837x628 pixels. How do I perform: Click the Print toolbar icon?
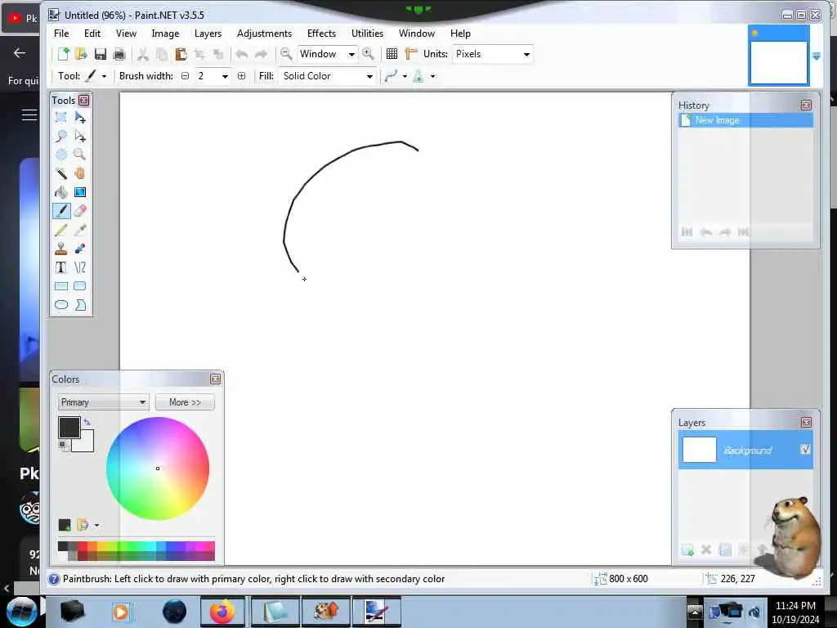[x=119, y=53]
